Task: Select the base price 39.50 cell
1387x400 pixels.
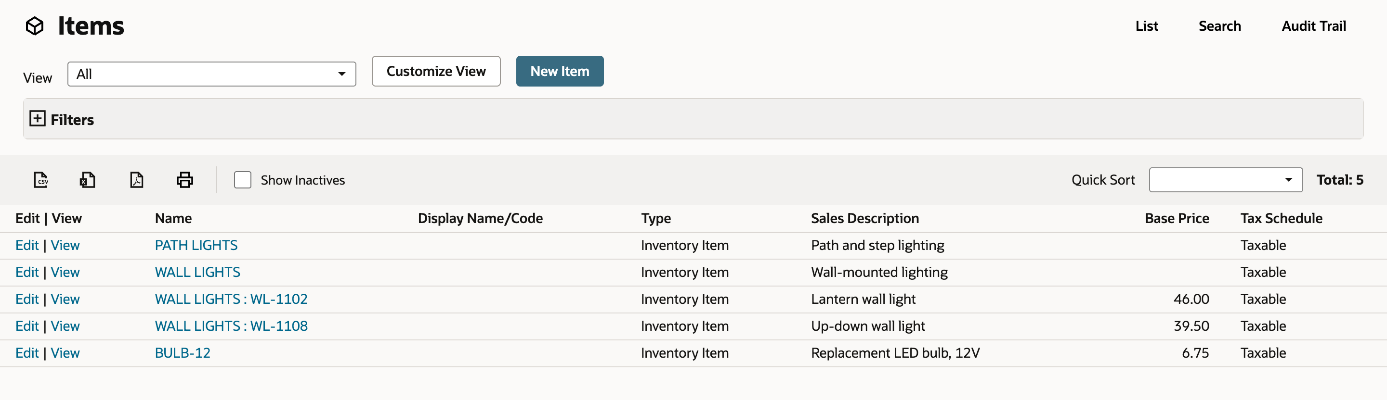Action: (1191, 326)
